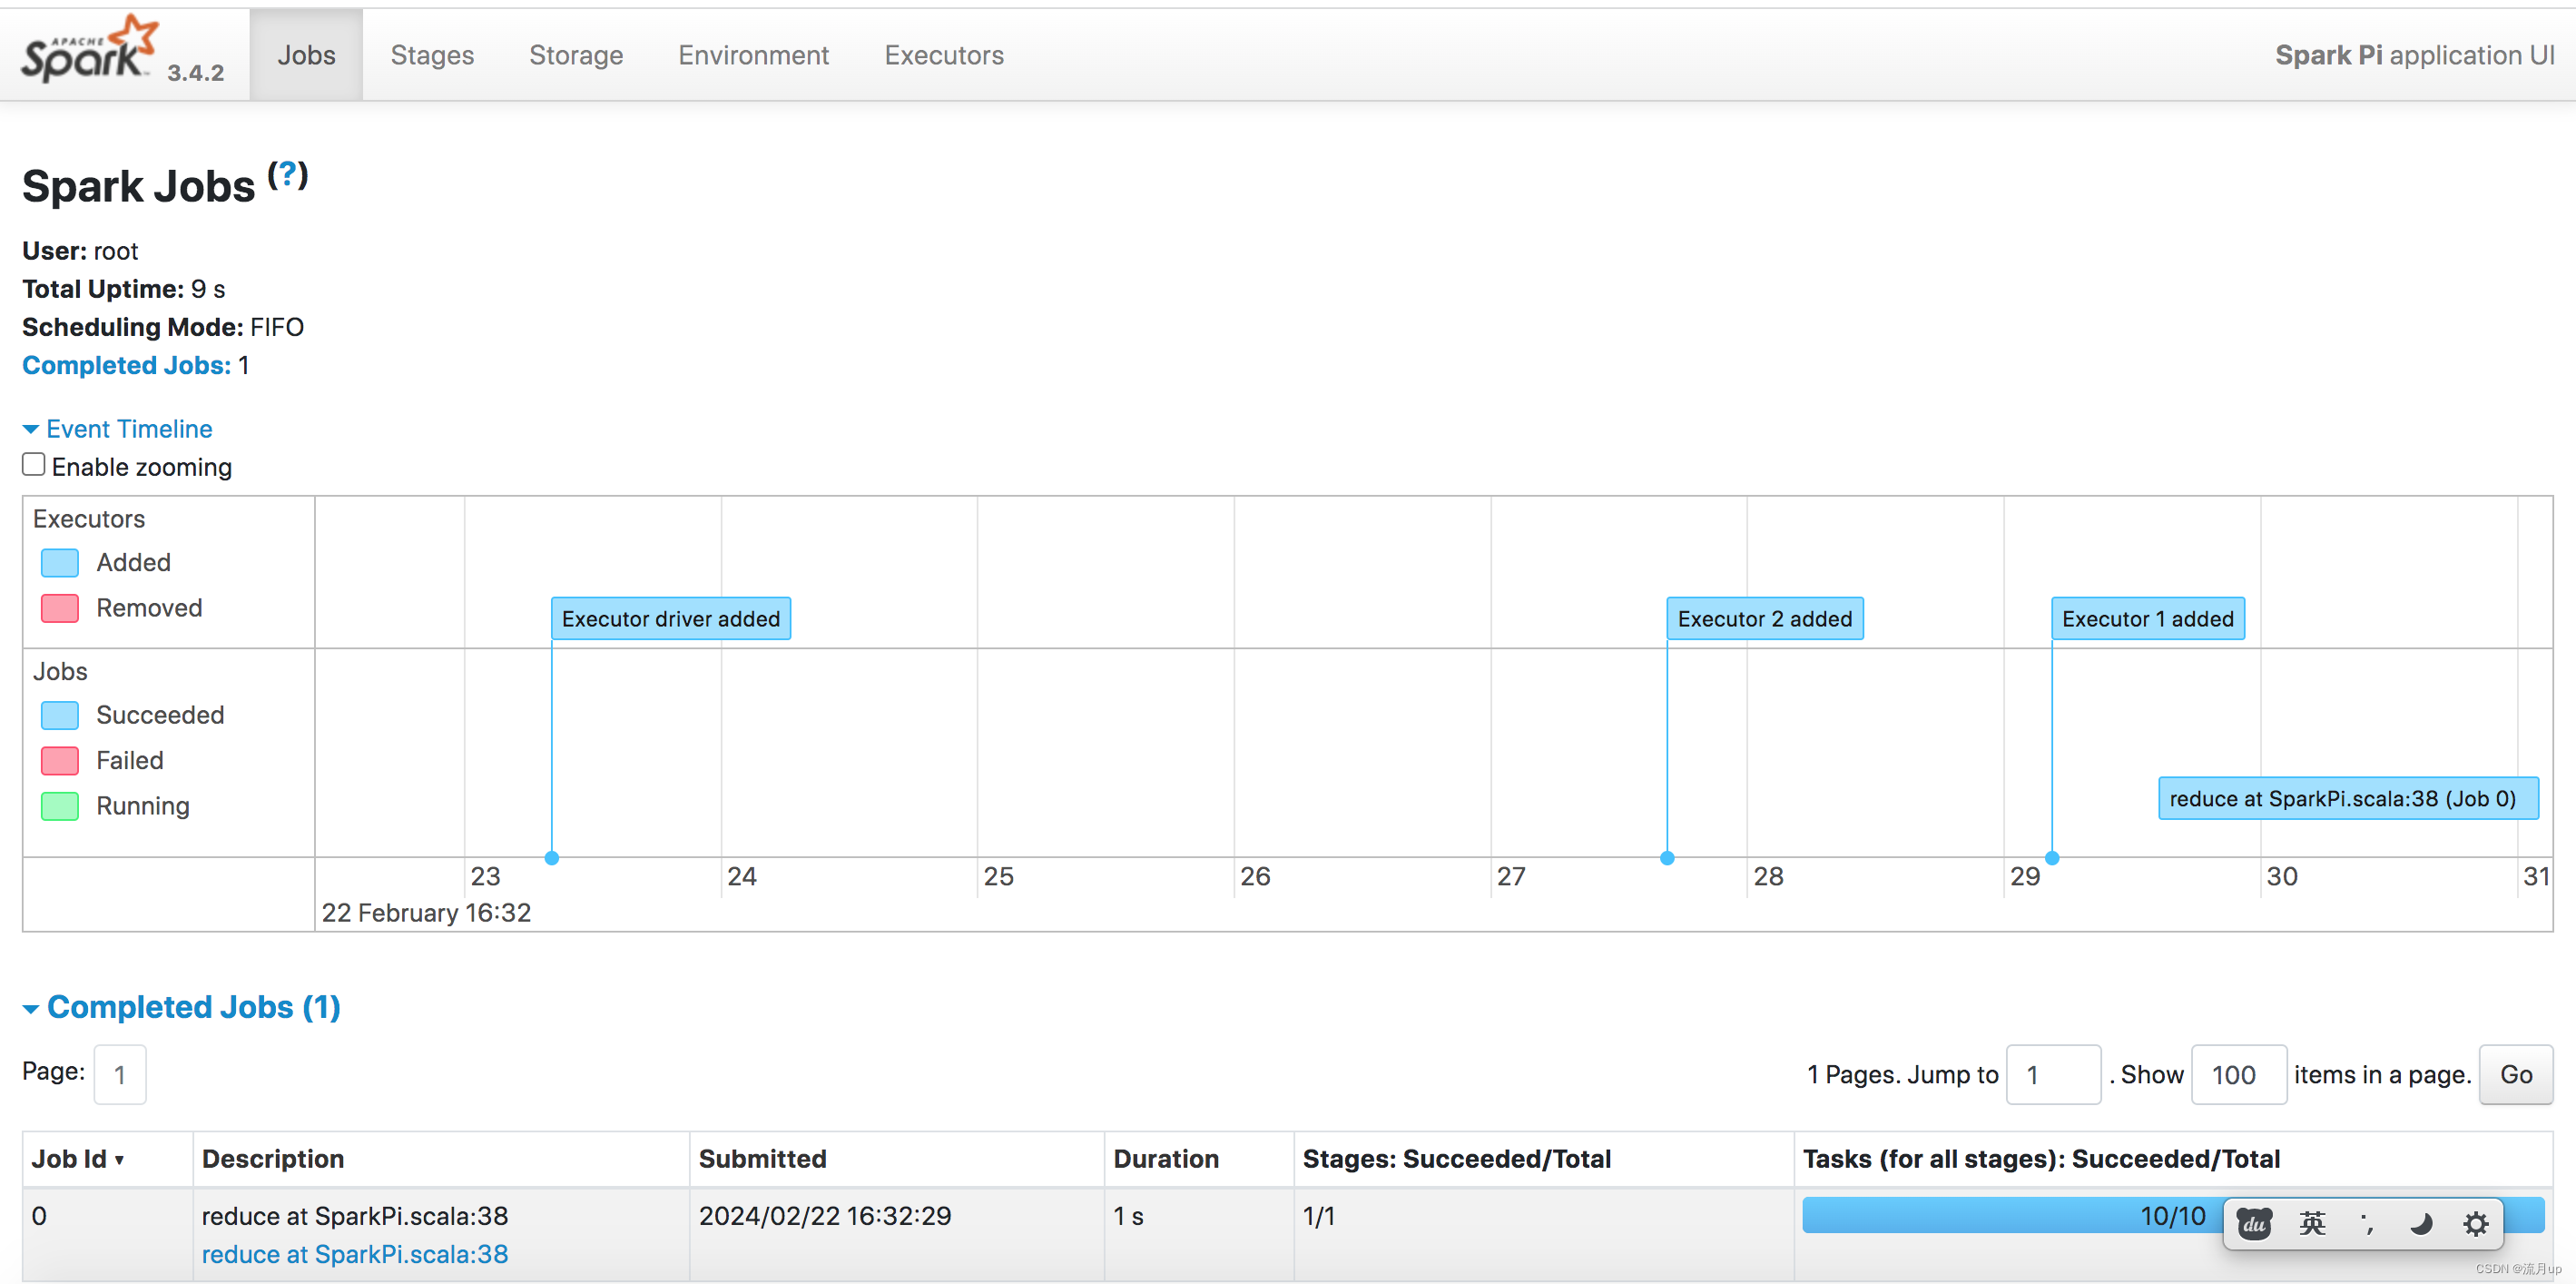Click the Removed executor legend swatch
The image size is (2576, 1284).
pyautogui.click(x=60, y=608)
